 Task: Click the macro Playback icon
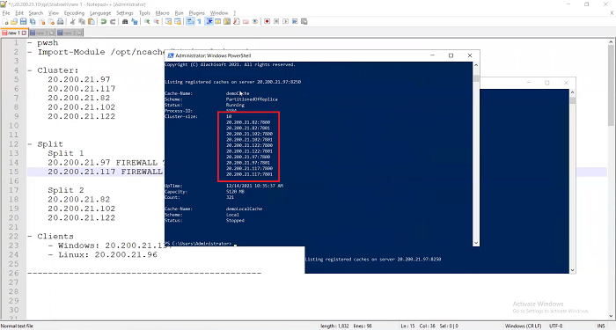click(x=286, y=22)
